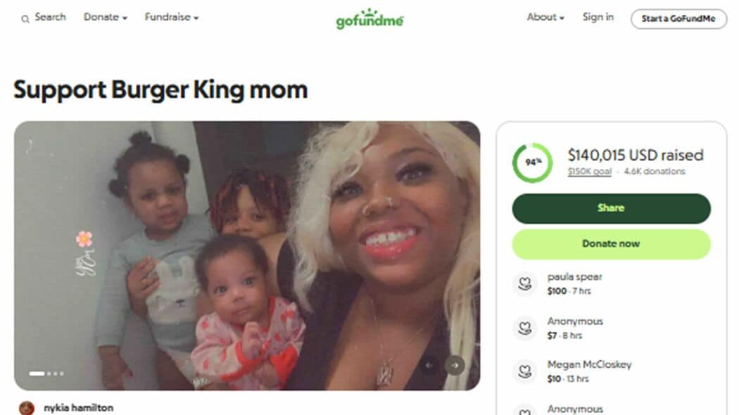Click the 94% progress ring
Viewport: 739px width, 415px height.
pyautogui.click(x=532, y=162)
